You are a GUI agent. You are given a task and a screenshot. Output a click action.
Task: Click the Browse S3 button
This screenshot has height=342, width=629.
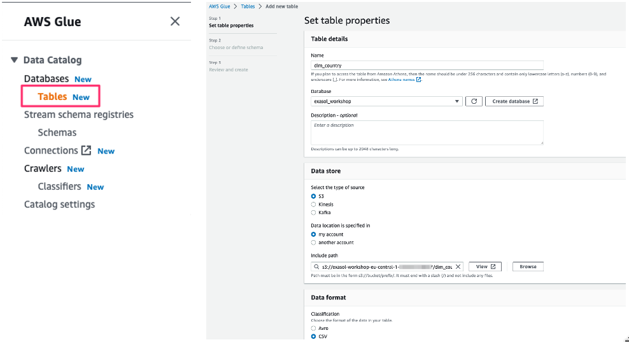528,267
